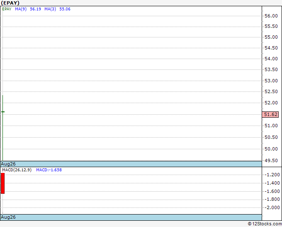Click the green EPAY legend label
The height and width of the screenshot is (227, 282).
point(7,9)
